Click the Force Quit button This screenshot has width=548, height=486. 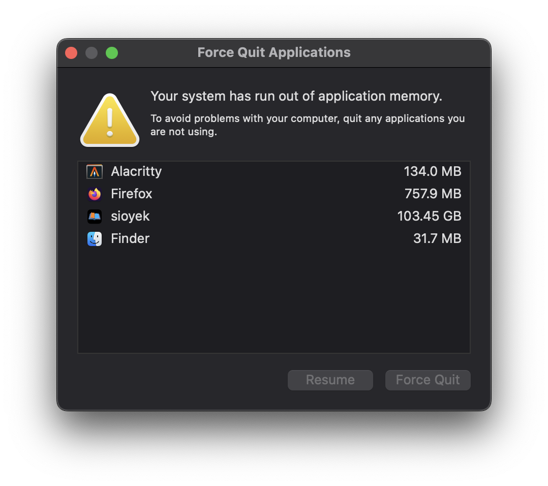[428, 380]
